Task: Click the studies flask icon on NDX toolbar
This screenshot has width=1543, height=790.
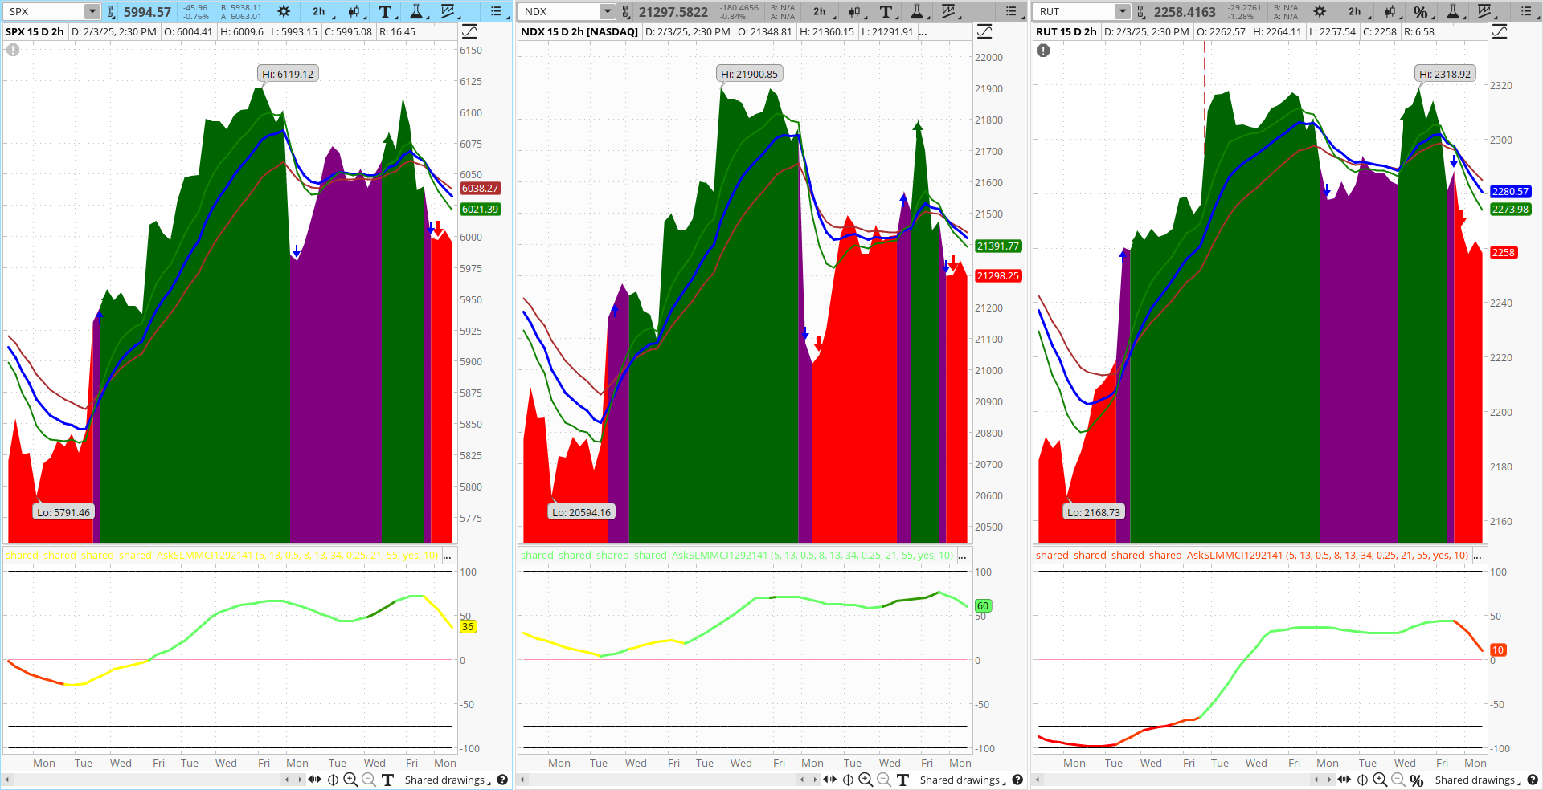Action: click(x=917, y=12)
